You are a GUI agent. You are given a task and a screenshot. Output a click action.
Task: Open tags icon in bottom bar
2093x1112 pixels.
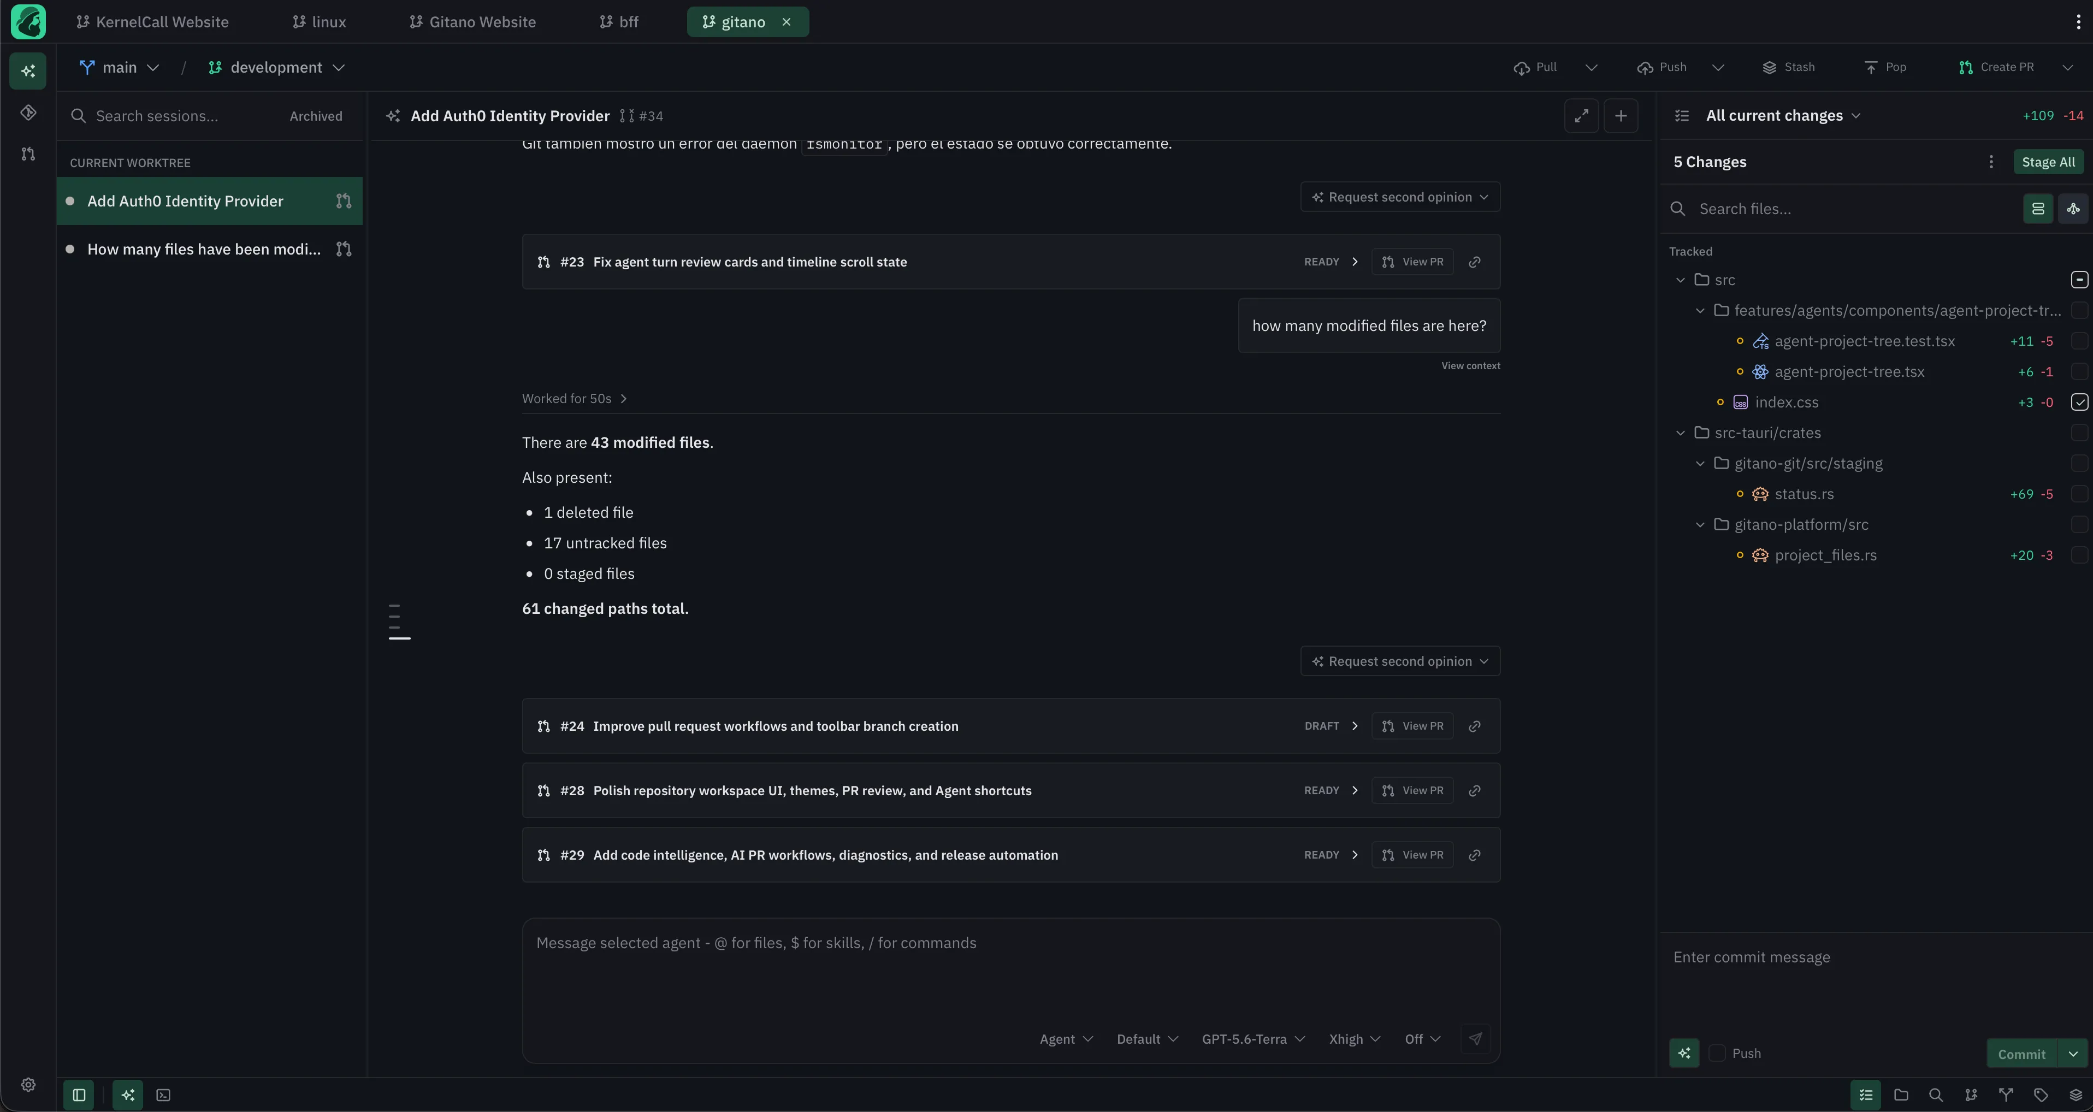(2041, 1095)
